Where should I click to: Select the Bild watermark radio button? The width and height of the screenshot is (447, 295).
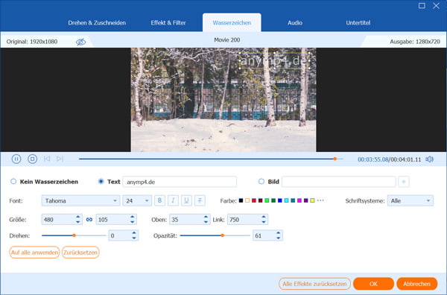click(261, 182)
